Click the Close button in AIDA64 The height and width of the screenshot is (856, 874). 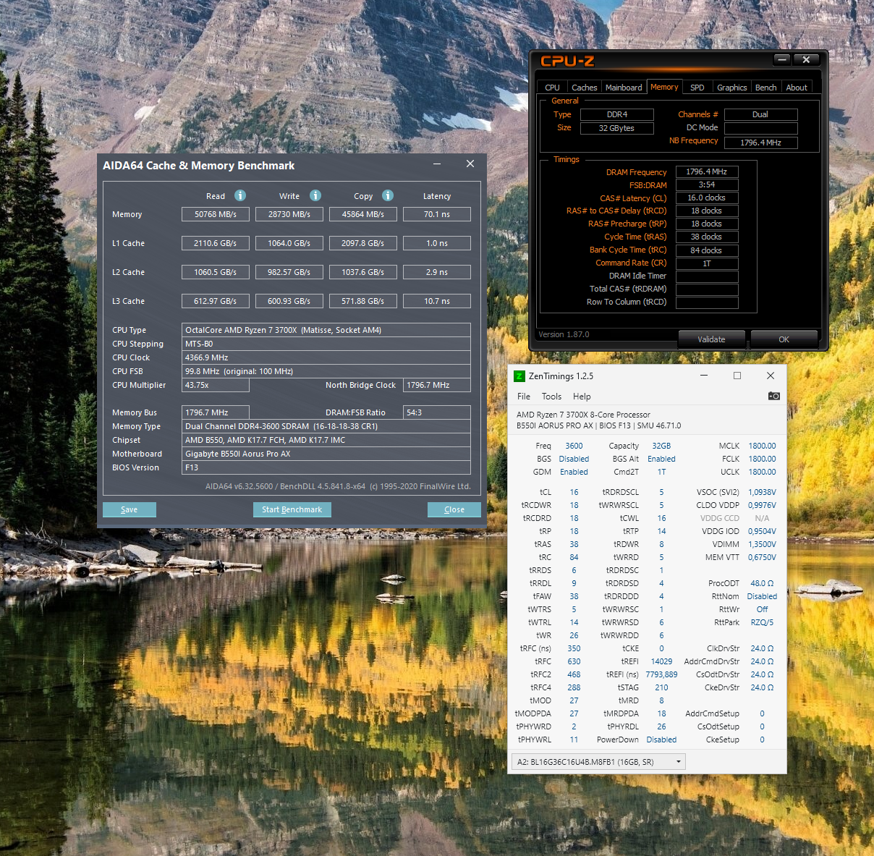454,509
